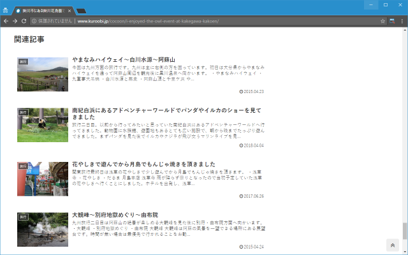Click the 関連記事 heading
Screen dimensions: 408x255
(29, 40)
